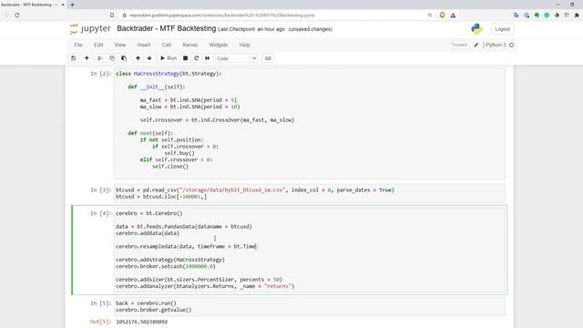Viewport: 583px width, 328px height.
Task: Open the browser extensions puzzle icon
Action: [x=577, y=15]
